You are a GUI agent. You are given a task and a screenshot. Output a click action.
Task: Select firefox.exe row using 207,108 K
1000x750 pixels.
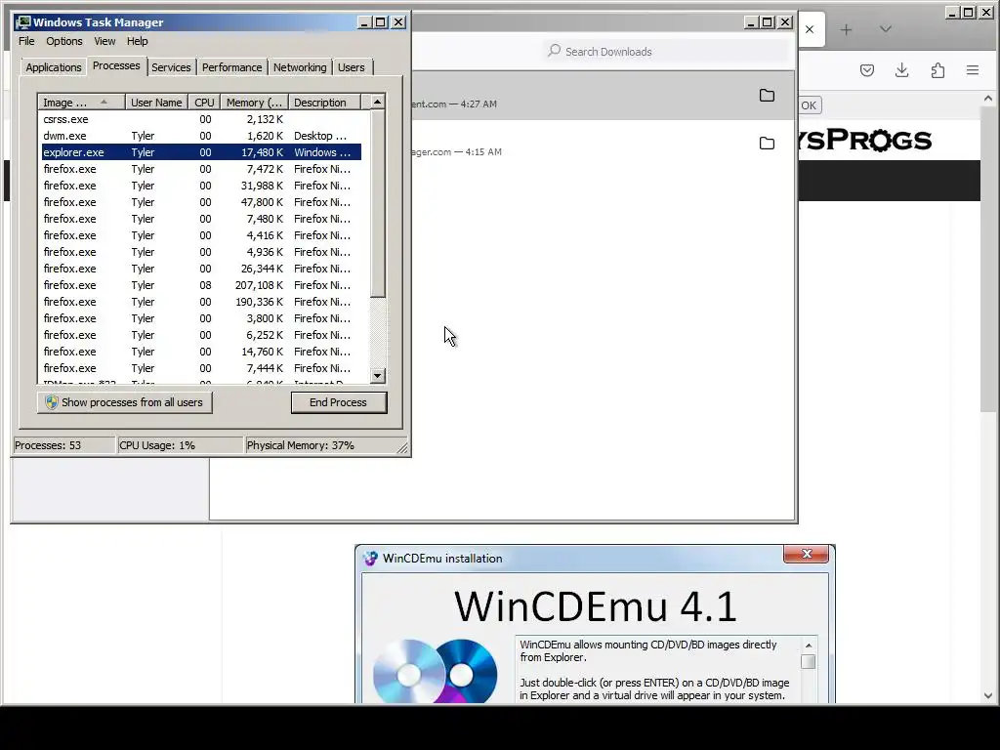click(201, 285)
